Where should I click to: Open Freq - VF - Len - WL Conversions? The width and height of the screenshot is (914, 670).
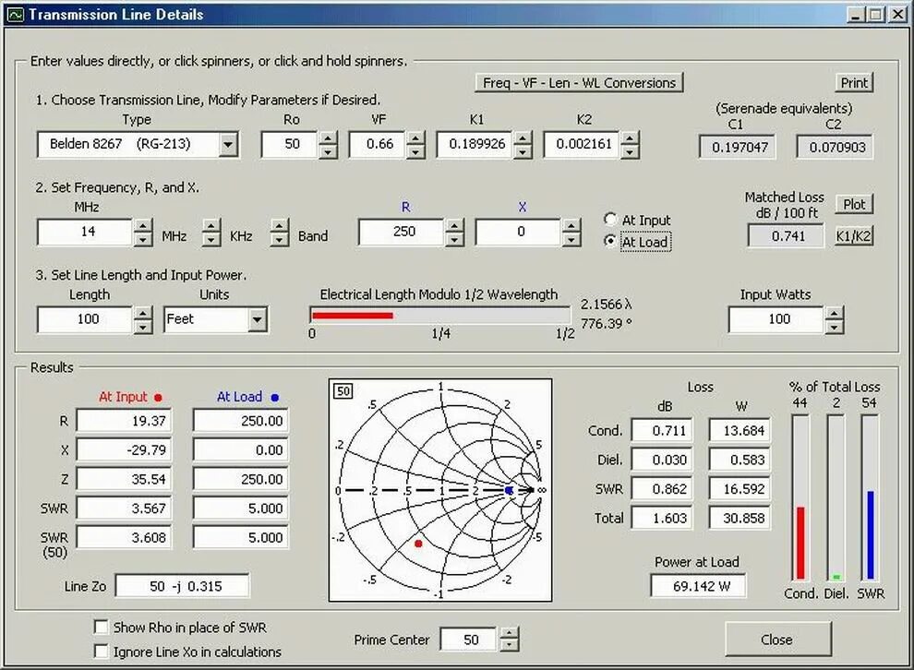pos(580,83)
